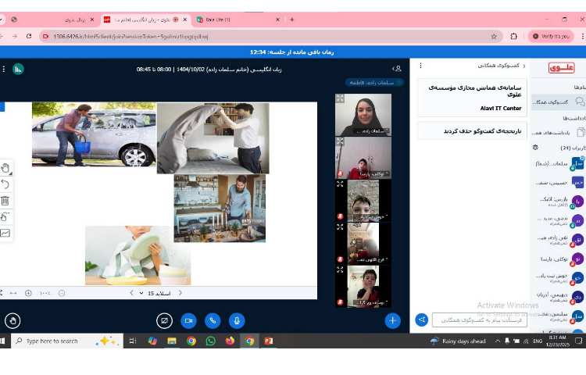Switch to the Bale browser tab
Viewport: 586px width, 375px height.
click(238, 20)
